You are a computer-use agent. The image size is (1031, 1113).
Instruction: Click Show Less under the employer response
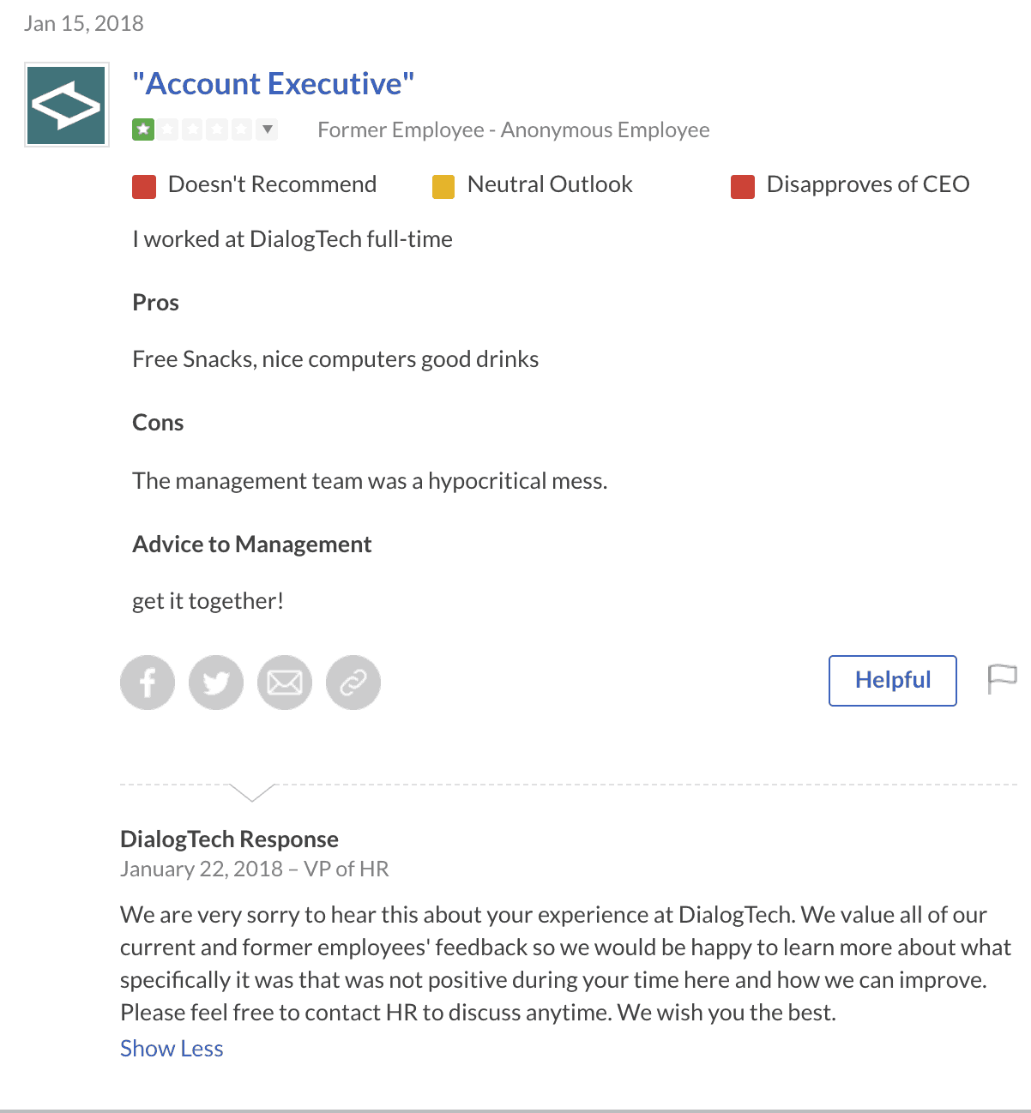(x=171, y=1048)
